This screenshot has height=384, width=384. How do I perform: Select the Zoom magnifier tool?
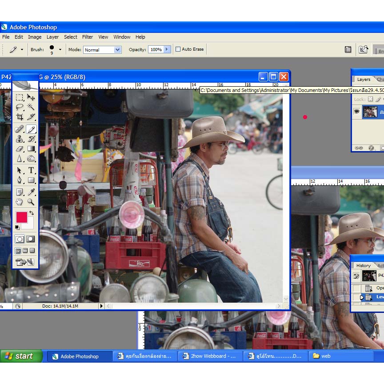click(31, 202)
